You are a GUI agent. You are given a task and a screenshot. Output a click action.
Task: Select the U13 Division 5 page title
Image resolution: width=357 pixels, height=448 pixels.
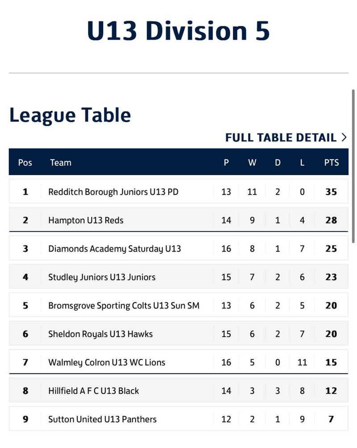click(178, 30)
